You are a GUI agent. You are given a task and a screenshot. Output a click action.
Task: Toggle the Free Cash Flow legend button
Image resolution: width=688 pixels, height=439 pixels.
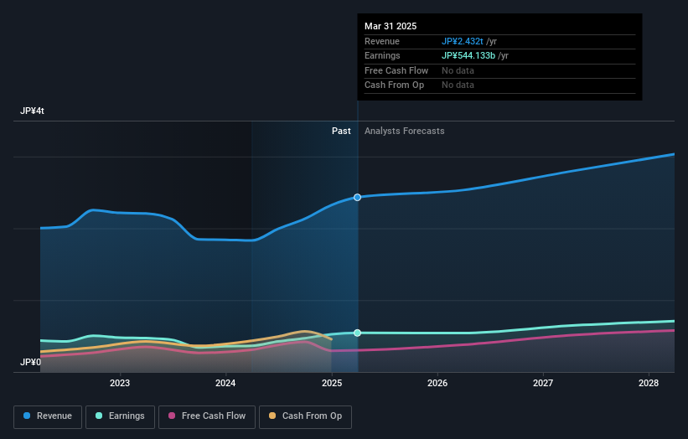pyautogui.click(x=207, y=416)
